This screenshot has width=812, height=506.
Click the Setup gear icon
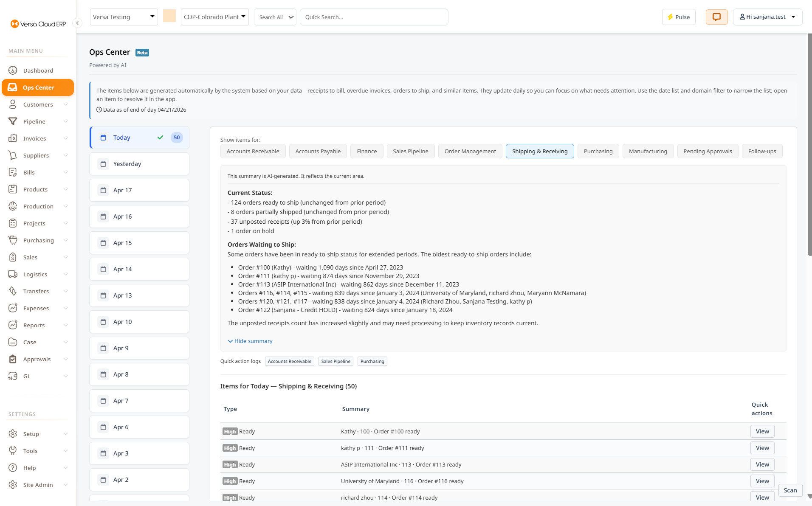tap(13, 434)
